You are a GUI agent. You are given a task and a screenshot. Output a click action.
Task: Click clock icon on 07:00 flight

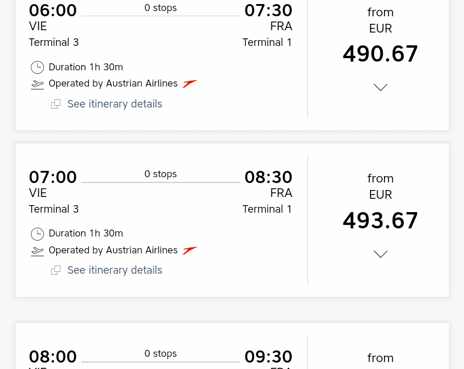point(37,234)
